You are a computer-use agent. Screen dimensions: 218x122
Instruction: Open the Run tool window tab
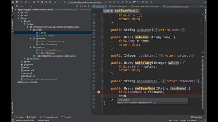20,117
